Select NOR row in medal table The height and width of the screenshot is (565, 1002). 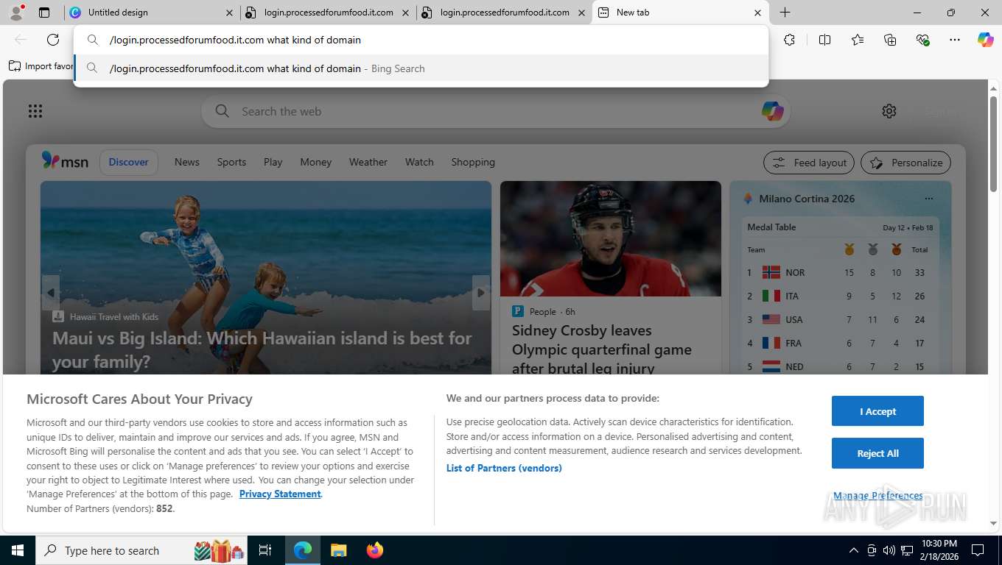(x=840, y=272)
